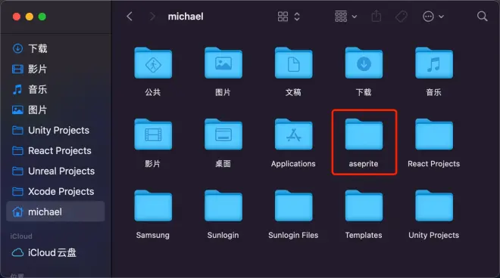The width and height of the screenshot is (500, 278).
Task: Select the 下载 folder in the grid
Action: (x=364, y=63)
